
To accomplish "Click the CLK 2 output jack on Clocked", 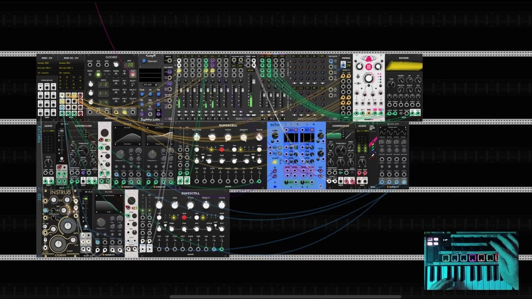I will (124, 112).
